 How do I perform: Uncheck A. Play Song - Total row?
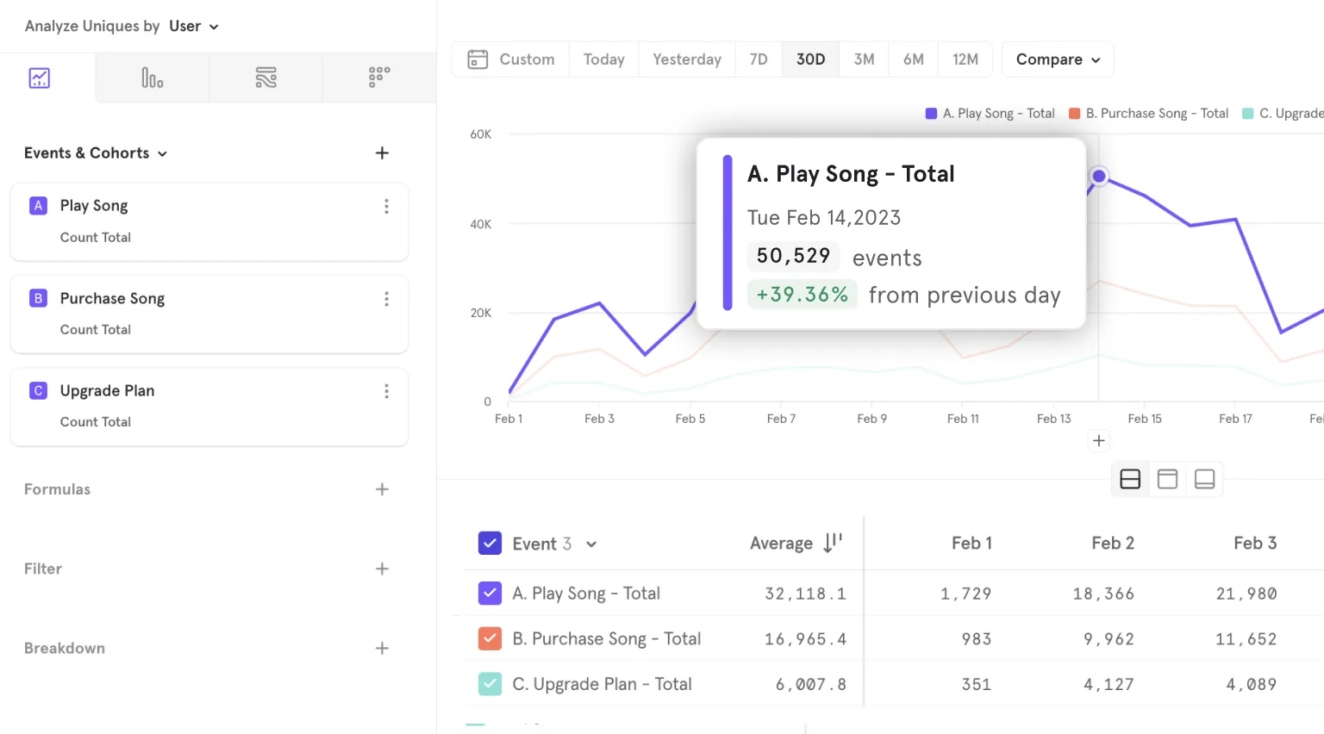[490, 593]
